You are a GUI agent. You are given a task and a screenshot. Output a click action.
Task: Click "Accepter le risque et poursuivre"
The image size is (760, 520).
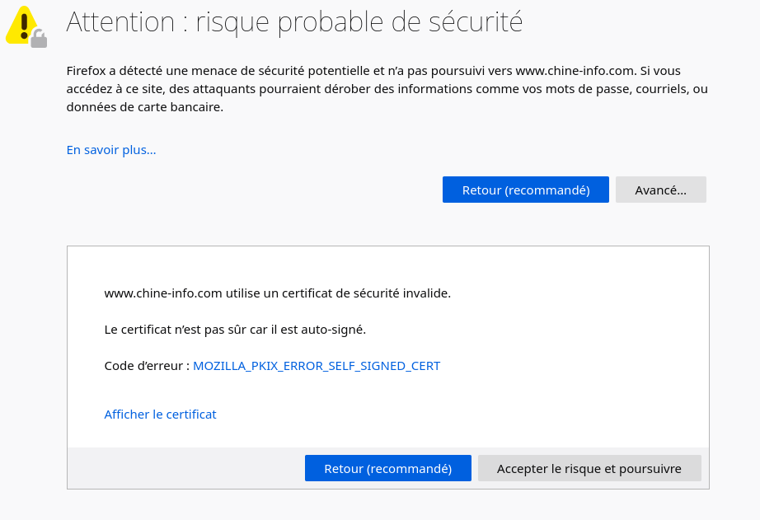click(x=589, y=469)
